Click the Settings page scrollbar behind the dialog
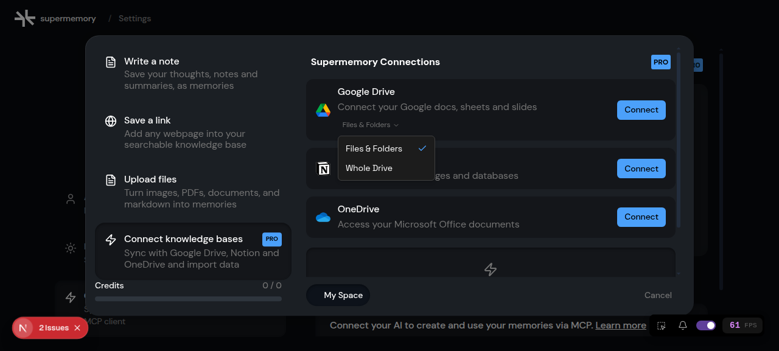Image resolution: width=779 pixels, height=351 pixels. tap(721, 170)
